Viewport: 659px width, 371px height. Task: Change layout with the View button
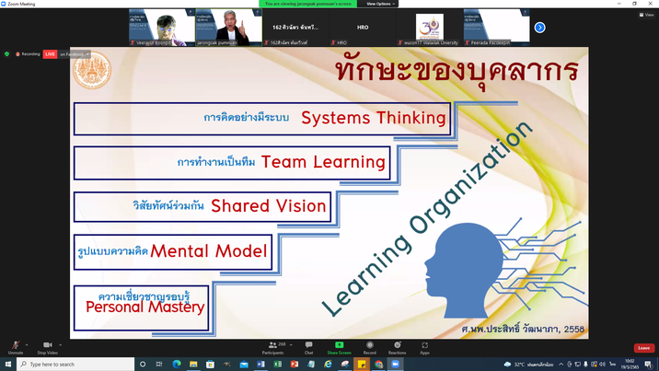coord(647,15)
